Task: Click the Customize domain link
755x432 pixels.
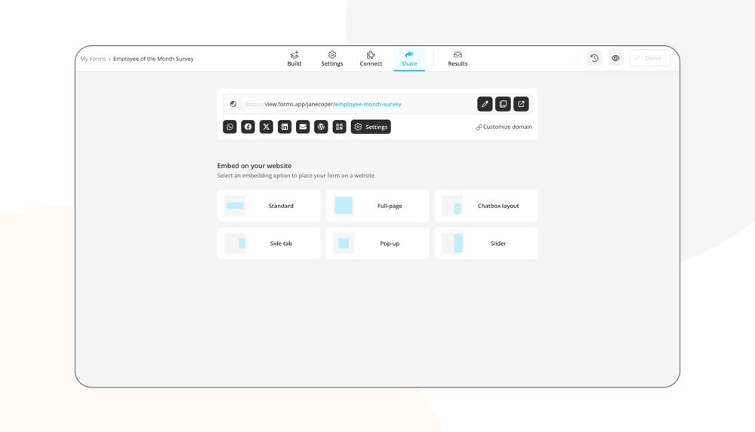Action: (504, 127)
